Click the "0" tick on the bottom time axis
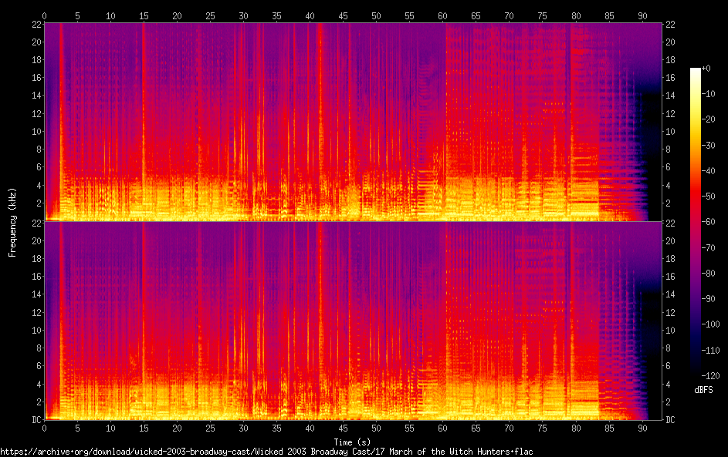Viewport: 728px width, 457px height. click(45, 428)
